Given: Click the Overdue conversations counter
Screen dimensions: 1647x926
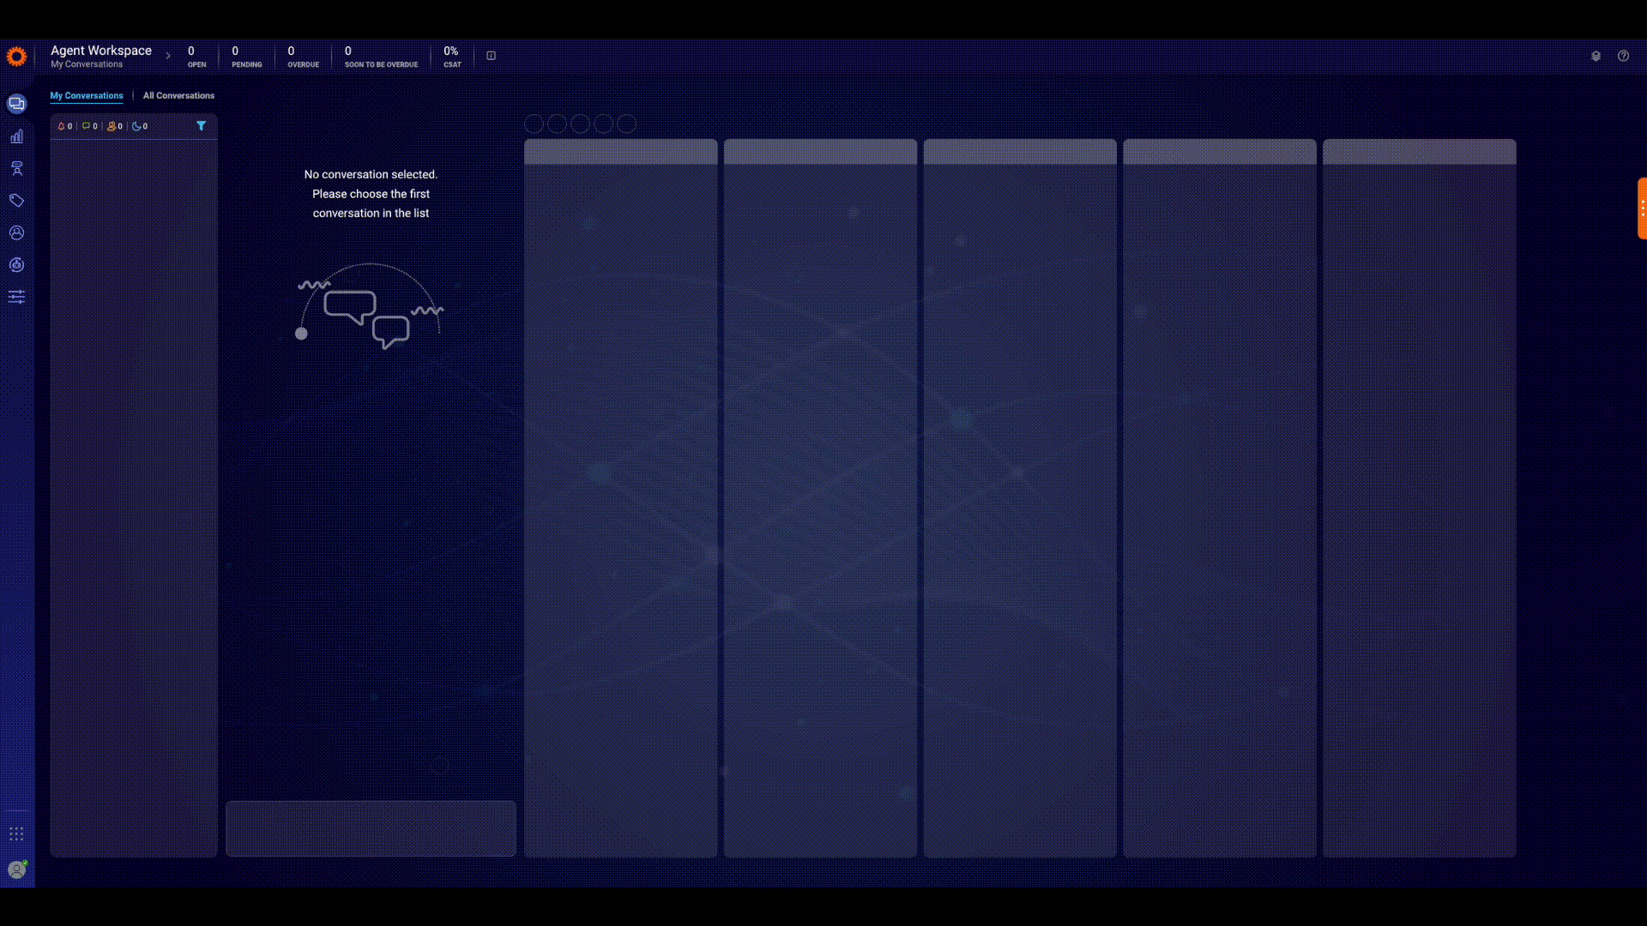Looking at the screenshot, I should coord(303,57).
